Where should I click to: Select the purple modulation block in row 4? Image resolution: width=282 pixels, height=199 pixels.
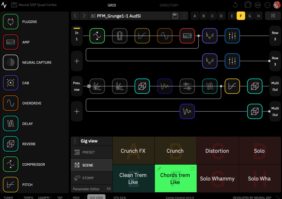pos(187,111)
